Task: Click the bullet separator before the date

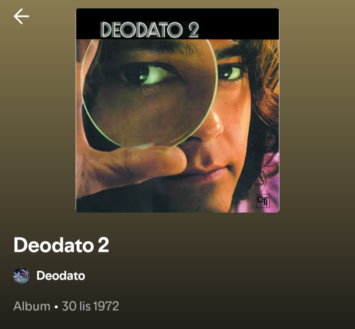Action: (x=56, y=307)
